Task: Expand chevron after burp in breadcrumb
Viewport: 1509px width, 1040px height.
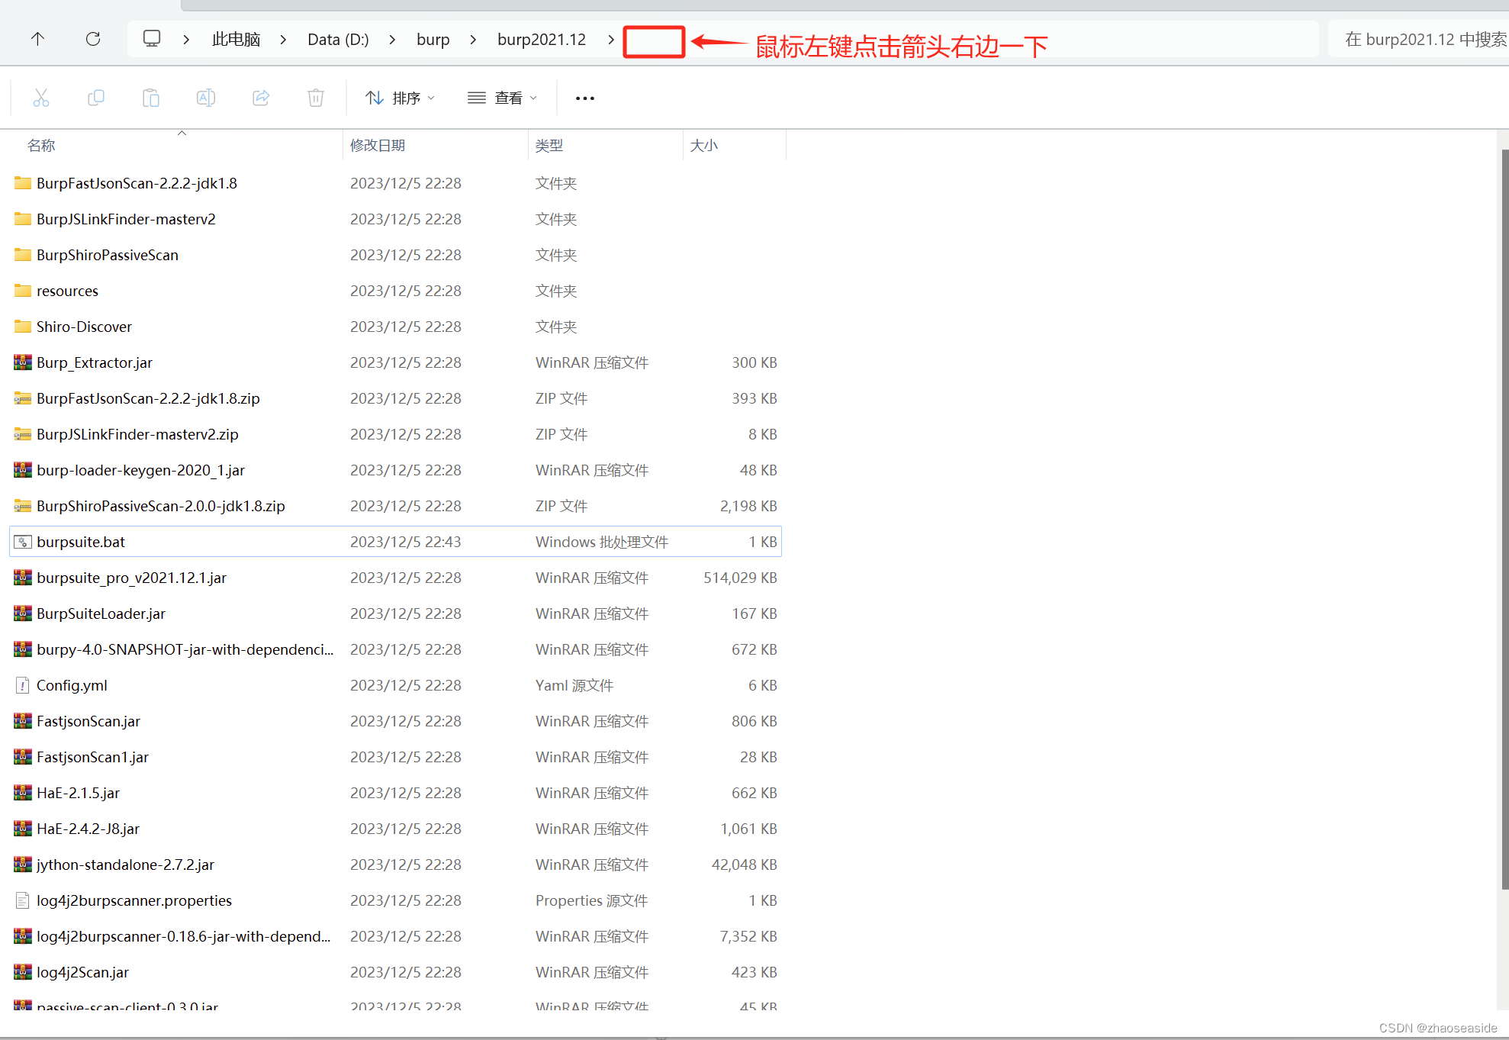Action: point(473,40)
